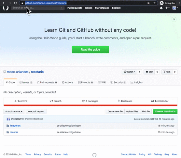Viewport: 181px width, 158px height.
Task: Switch to the Insights tab
Action: pyautogui.click(x=136, y=82)
